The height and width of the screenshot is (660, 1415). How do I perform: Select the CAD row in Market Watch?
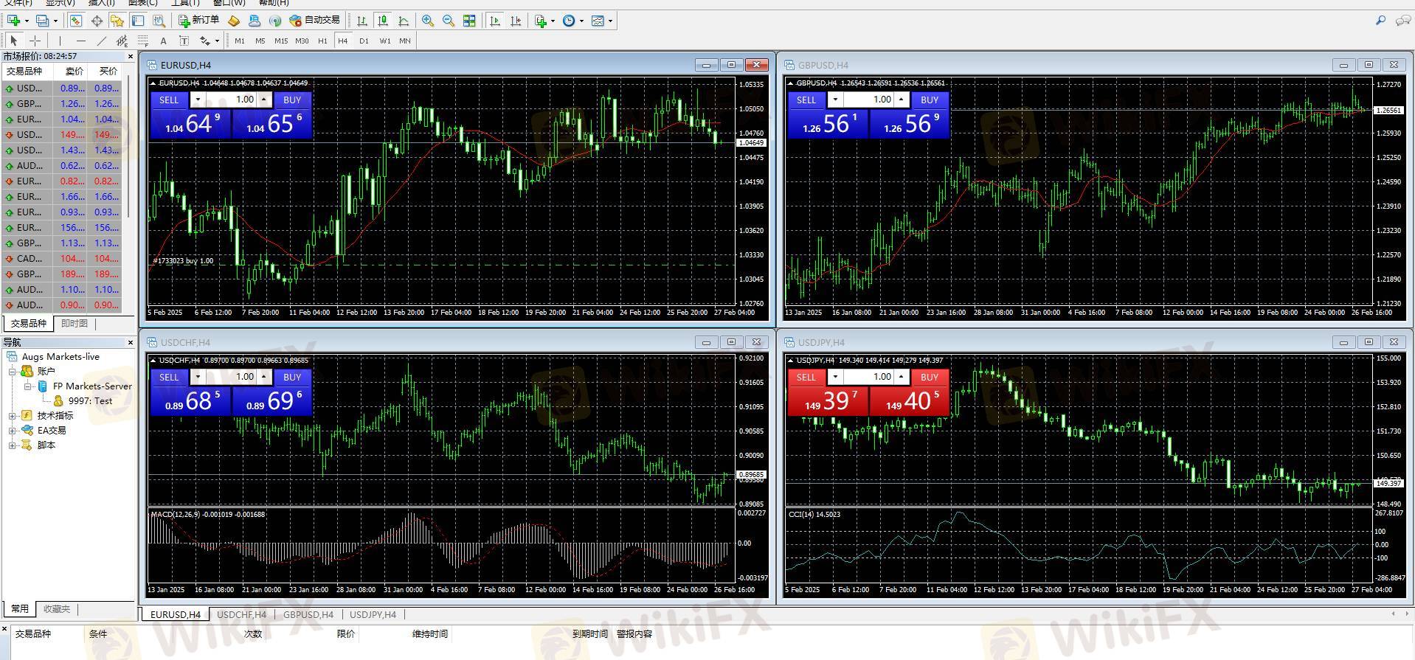[63, 259]
